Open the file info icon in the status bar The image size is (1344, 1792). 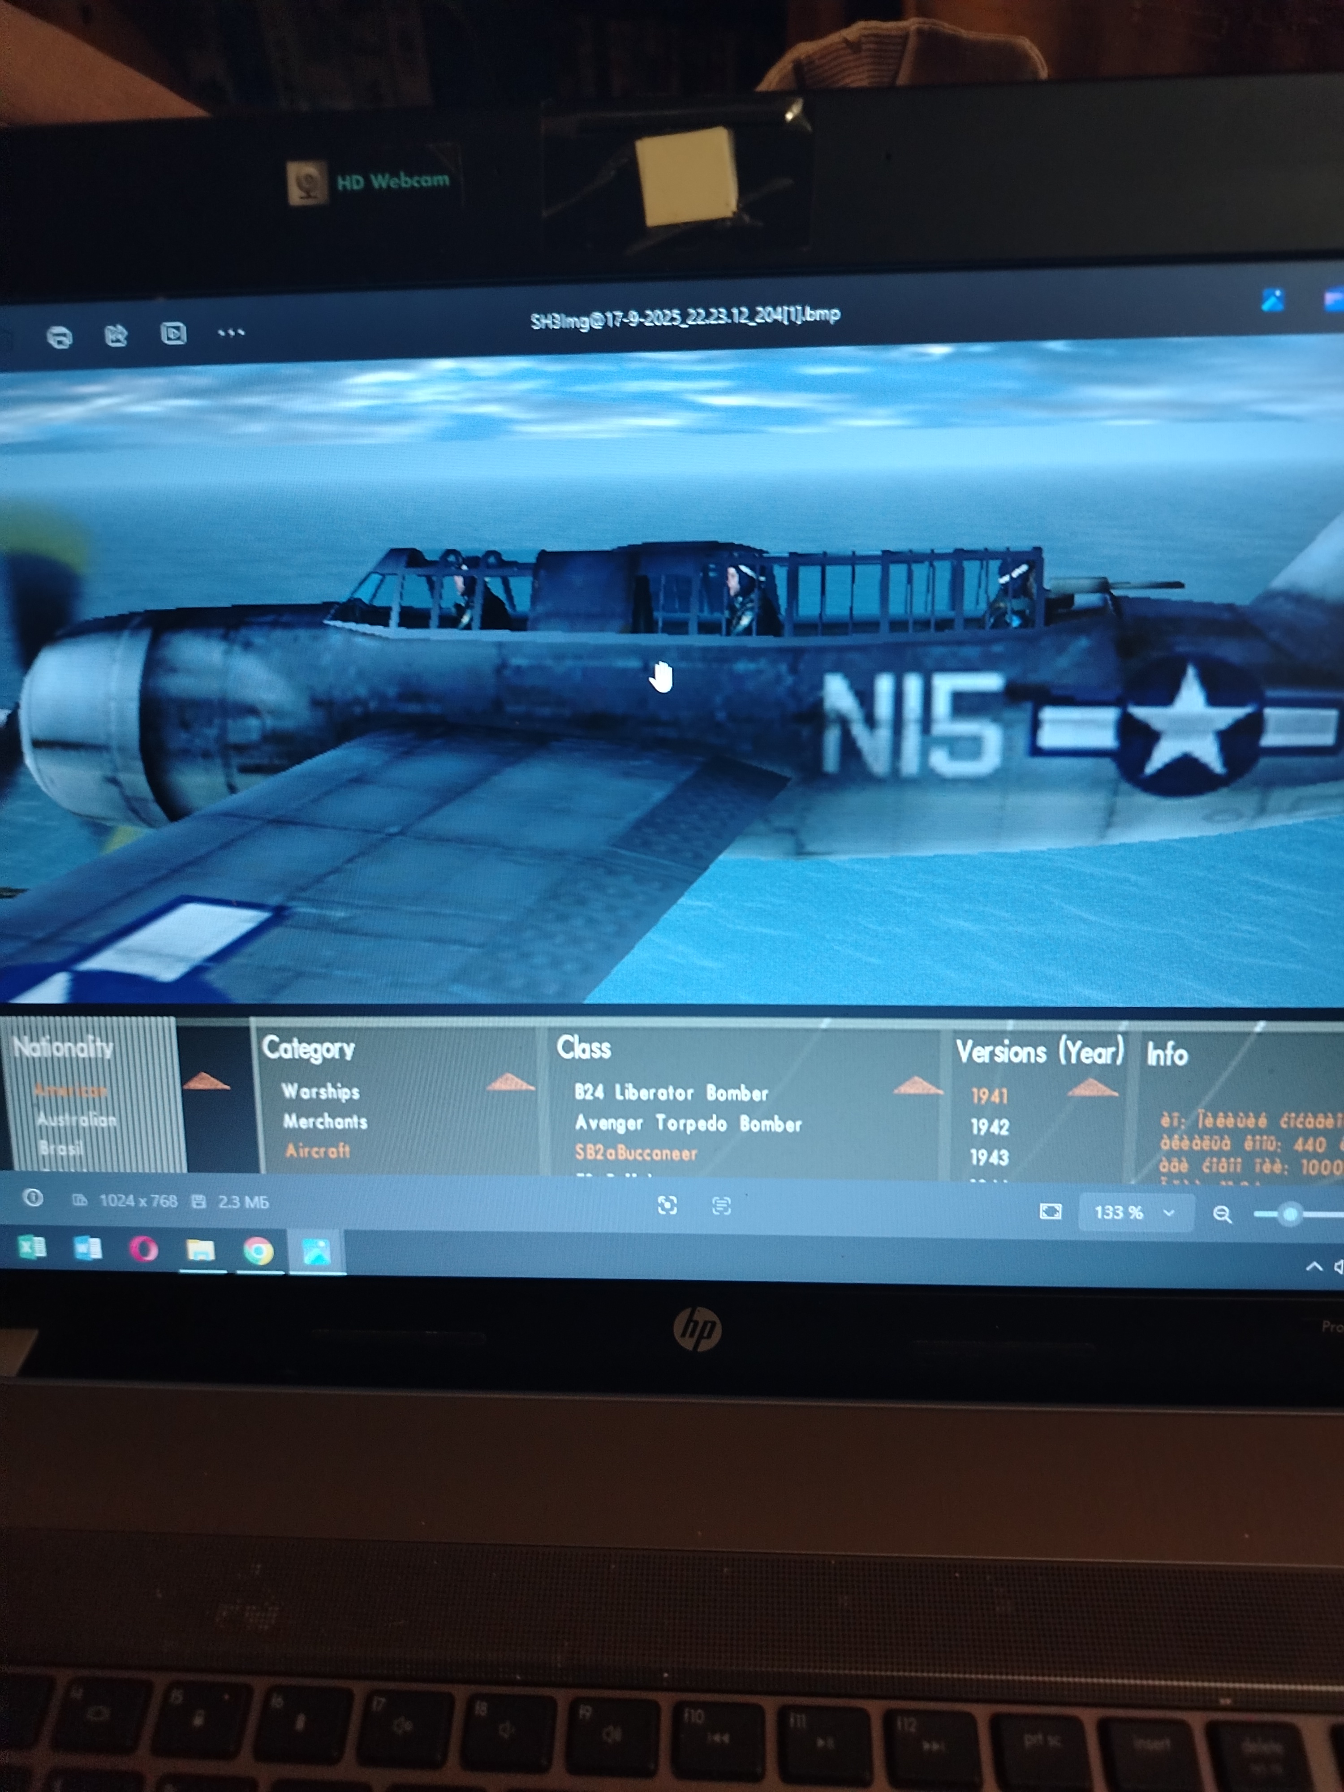click(x=33, y=1198)
